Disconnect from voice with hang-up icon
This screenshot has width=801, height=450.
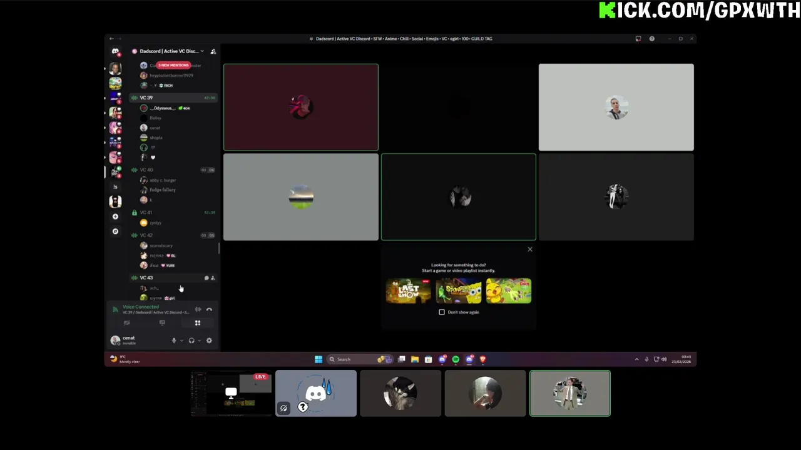(209, 309)
